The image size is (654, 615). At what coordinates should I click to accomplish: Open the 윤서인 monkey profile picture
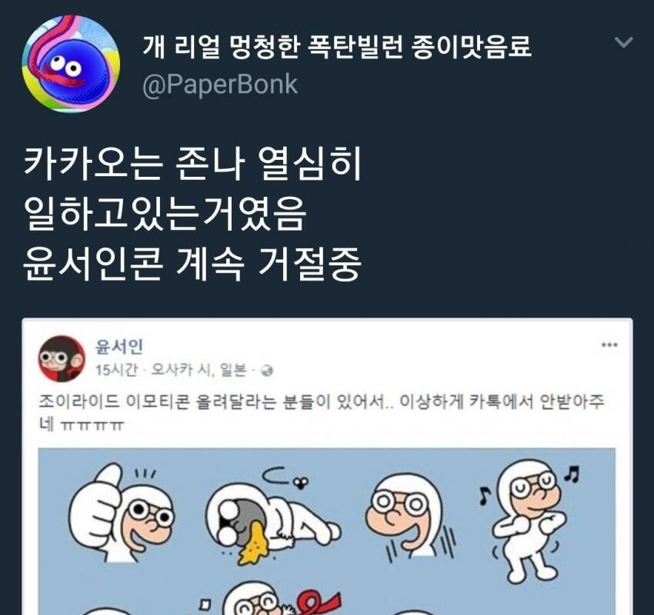(62, 359)
